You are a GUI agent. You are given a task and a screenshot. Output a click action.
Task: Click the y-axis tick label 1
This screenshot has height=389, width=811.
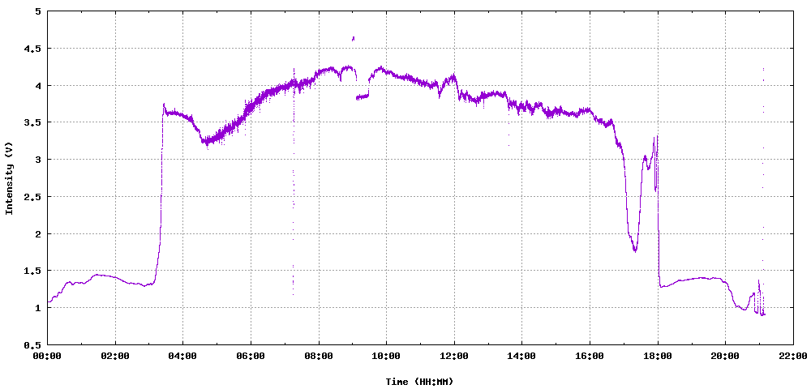[39, 308]
